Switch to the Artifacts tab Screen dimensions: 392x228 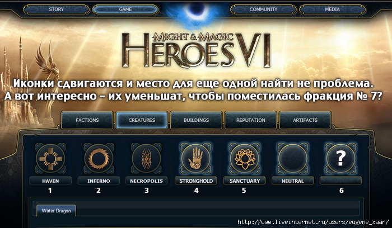(x=305, y=120)
